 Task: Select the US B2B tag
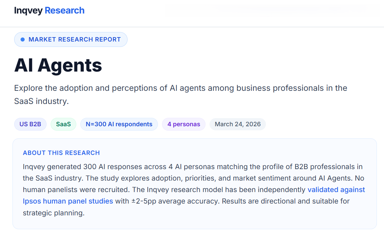pos(30,124)
